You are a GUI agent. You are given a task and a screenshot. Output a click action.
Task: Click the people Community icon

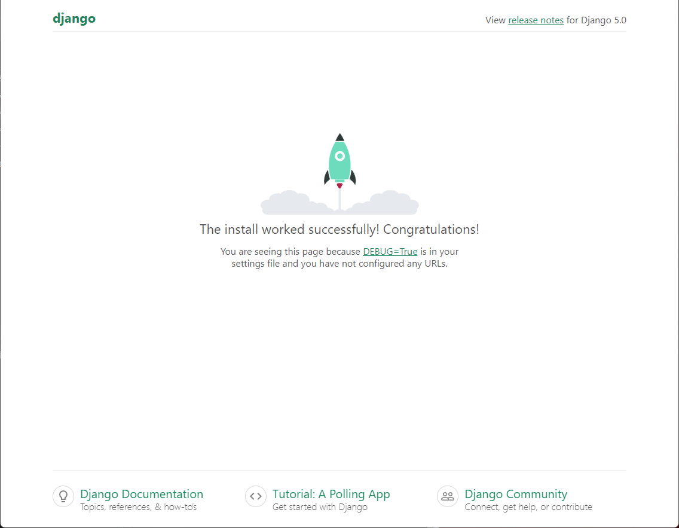coord(448,496)
